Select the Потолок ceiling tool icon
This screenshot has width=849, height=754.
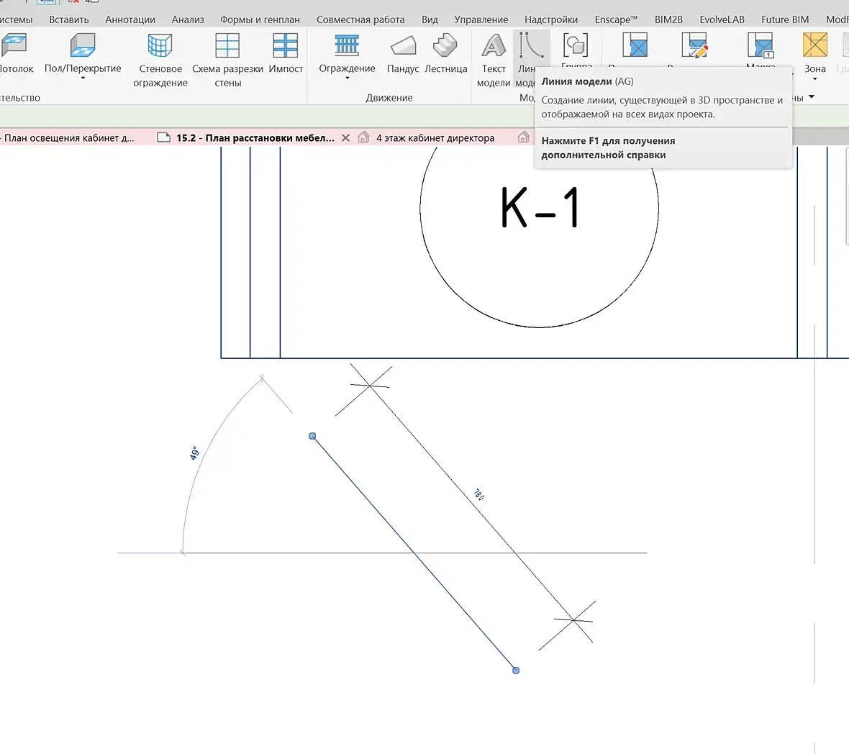(x=14, y=45)
